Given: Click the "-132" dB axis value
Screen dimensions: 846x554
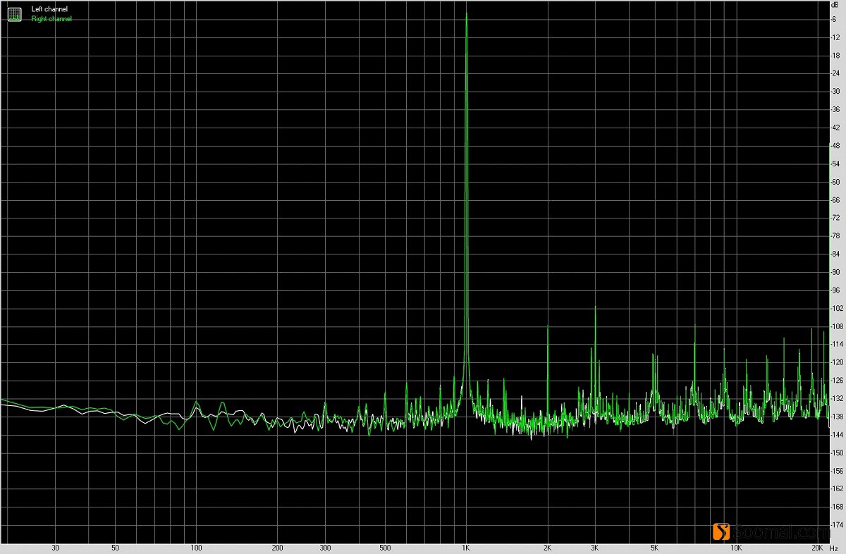Looking at the screenshot, I should [837, 399].
